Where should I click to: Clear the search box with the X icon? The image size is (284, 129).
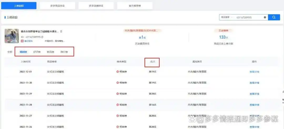click(x=265, y=17)
